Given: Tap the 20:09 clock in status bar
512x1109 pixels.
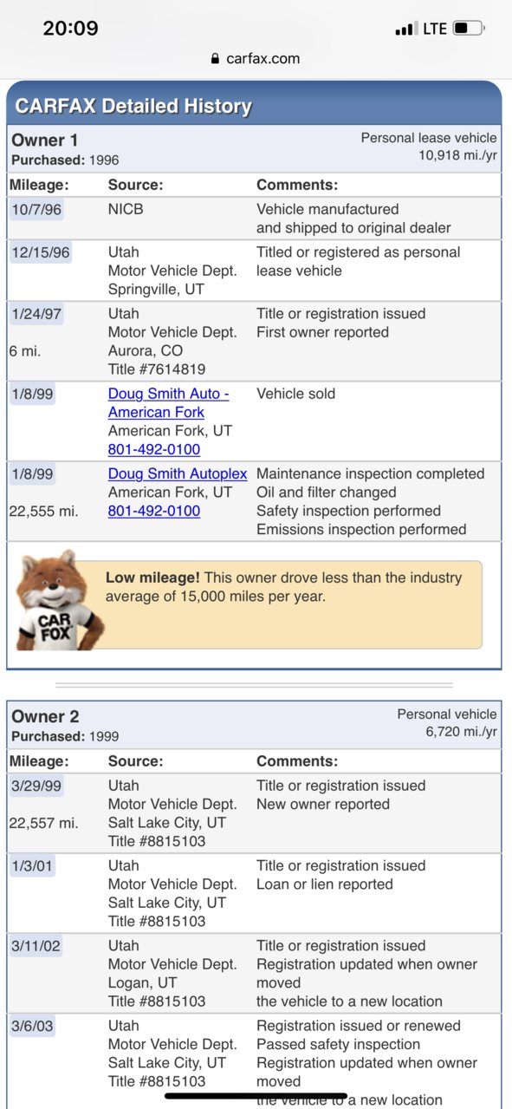Looking at the screenshot, I should pyautogui.click(x=70, y=28).
